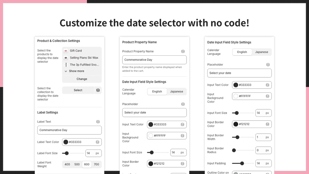
Task: Edit the Label Text input field
Action: pos(69,130)
